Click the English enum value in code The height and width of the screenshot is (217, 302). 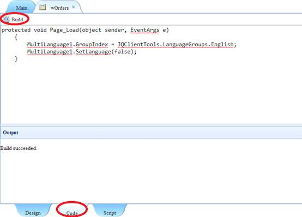tap(222, 45)
